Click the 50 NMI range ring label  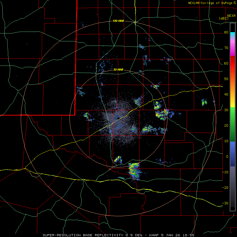118,70
